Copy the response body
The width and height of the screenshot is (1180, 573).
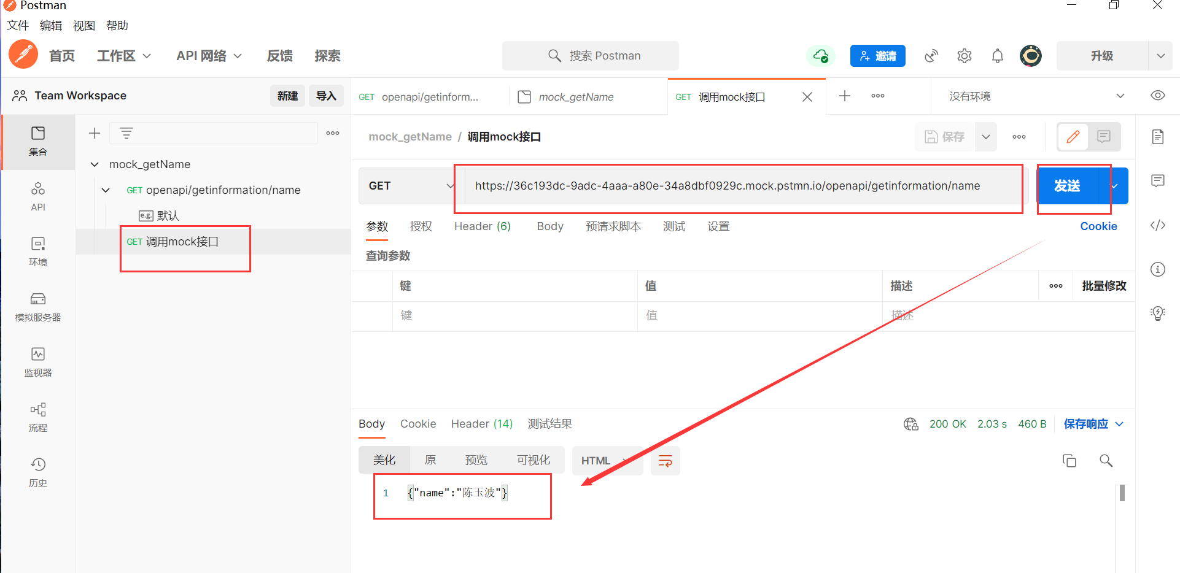(1069, 461)
